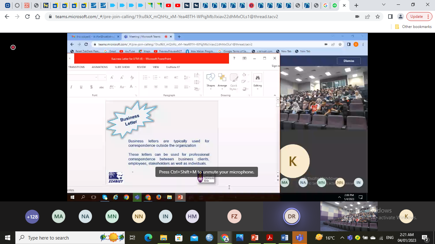The width and height of the screenshot is (435, 244).
Task: Bookmark this page with the star icon
Action: (x=378, y=17)
